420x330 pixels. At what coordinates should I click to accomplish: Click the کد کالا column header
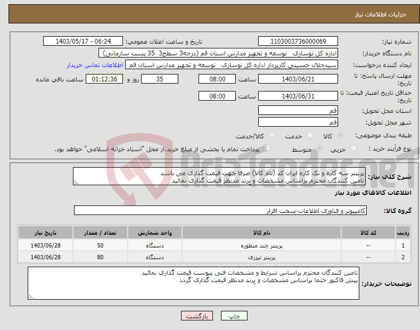tap(368, 233)
